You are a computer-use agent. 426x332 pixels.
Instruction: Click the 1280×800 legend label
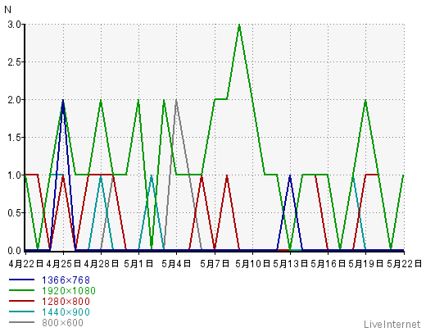tap(66, 302)
